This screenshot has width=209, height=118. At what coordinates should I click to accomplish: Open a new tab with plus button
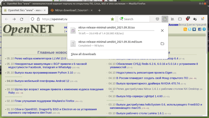pyautogui.click(x=99, y=10)
